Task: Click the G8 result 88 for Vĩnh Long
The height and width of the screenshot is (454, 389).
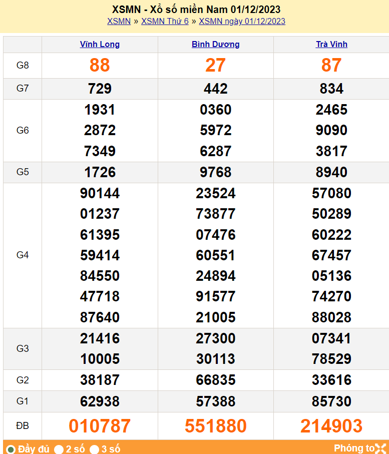Action: coord(100,65)
